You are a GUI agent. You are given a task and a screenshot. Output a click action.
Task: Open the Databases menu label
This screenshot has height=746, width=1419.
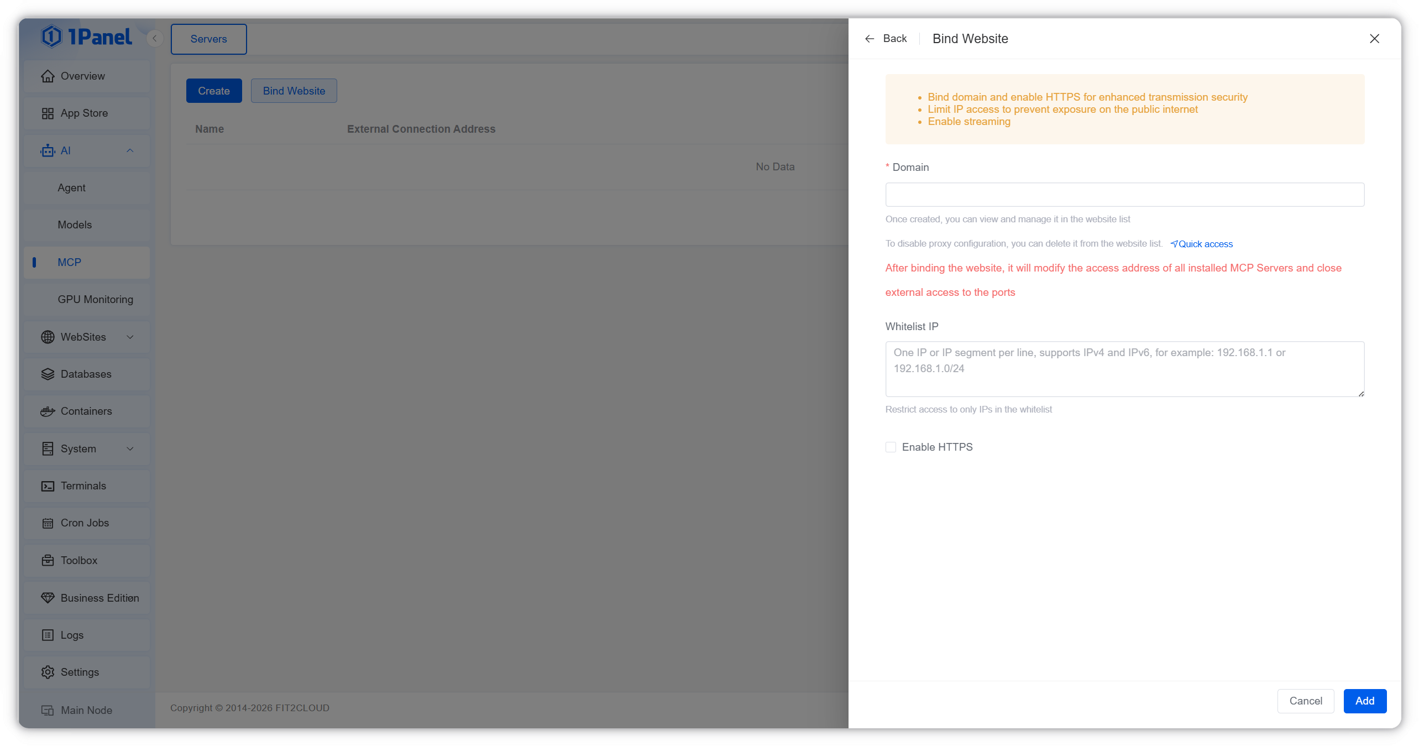(86, 374)
